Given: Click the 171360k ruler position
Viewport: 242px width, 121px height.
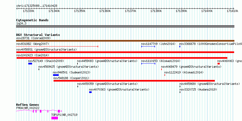Looking at the screenshot, I should coord(105,11).
